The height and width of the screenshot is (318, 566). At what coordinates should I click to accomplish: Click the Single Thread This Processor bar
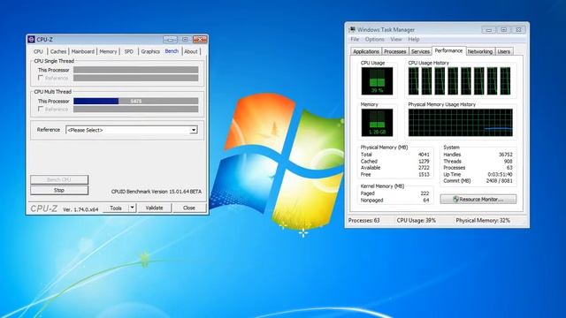pyautogui.click(x=135, y=70)
